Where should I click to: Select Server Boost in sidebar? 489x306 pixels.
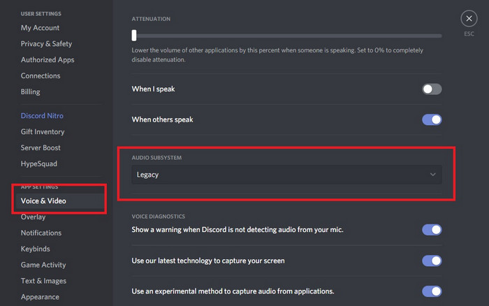tap(41, 148)
